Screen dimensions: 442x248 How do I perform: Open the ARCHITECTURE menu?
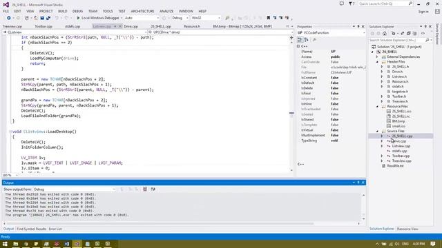pyautogui.click(x=142, y=11)
